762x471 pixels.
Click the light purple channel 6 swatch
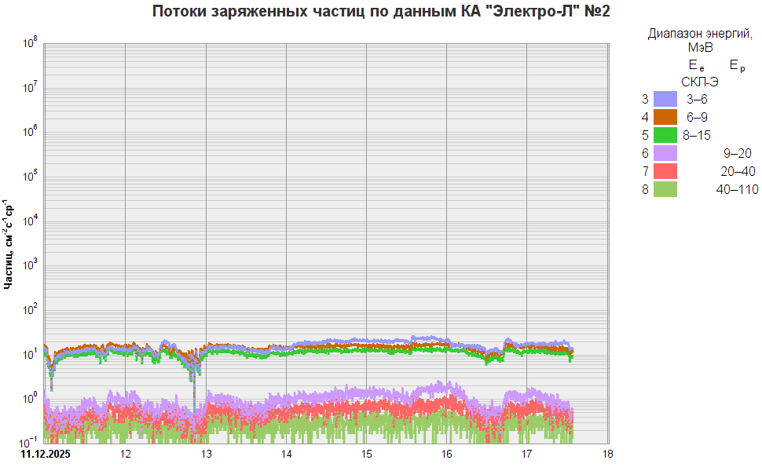(x=665, y=153)
